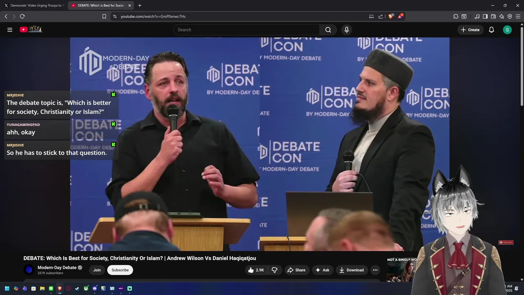Open Modern-Day Debate channel name link
The height and width of the screenshot is (295, 524).
[x=57, y=268]
